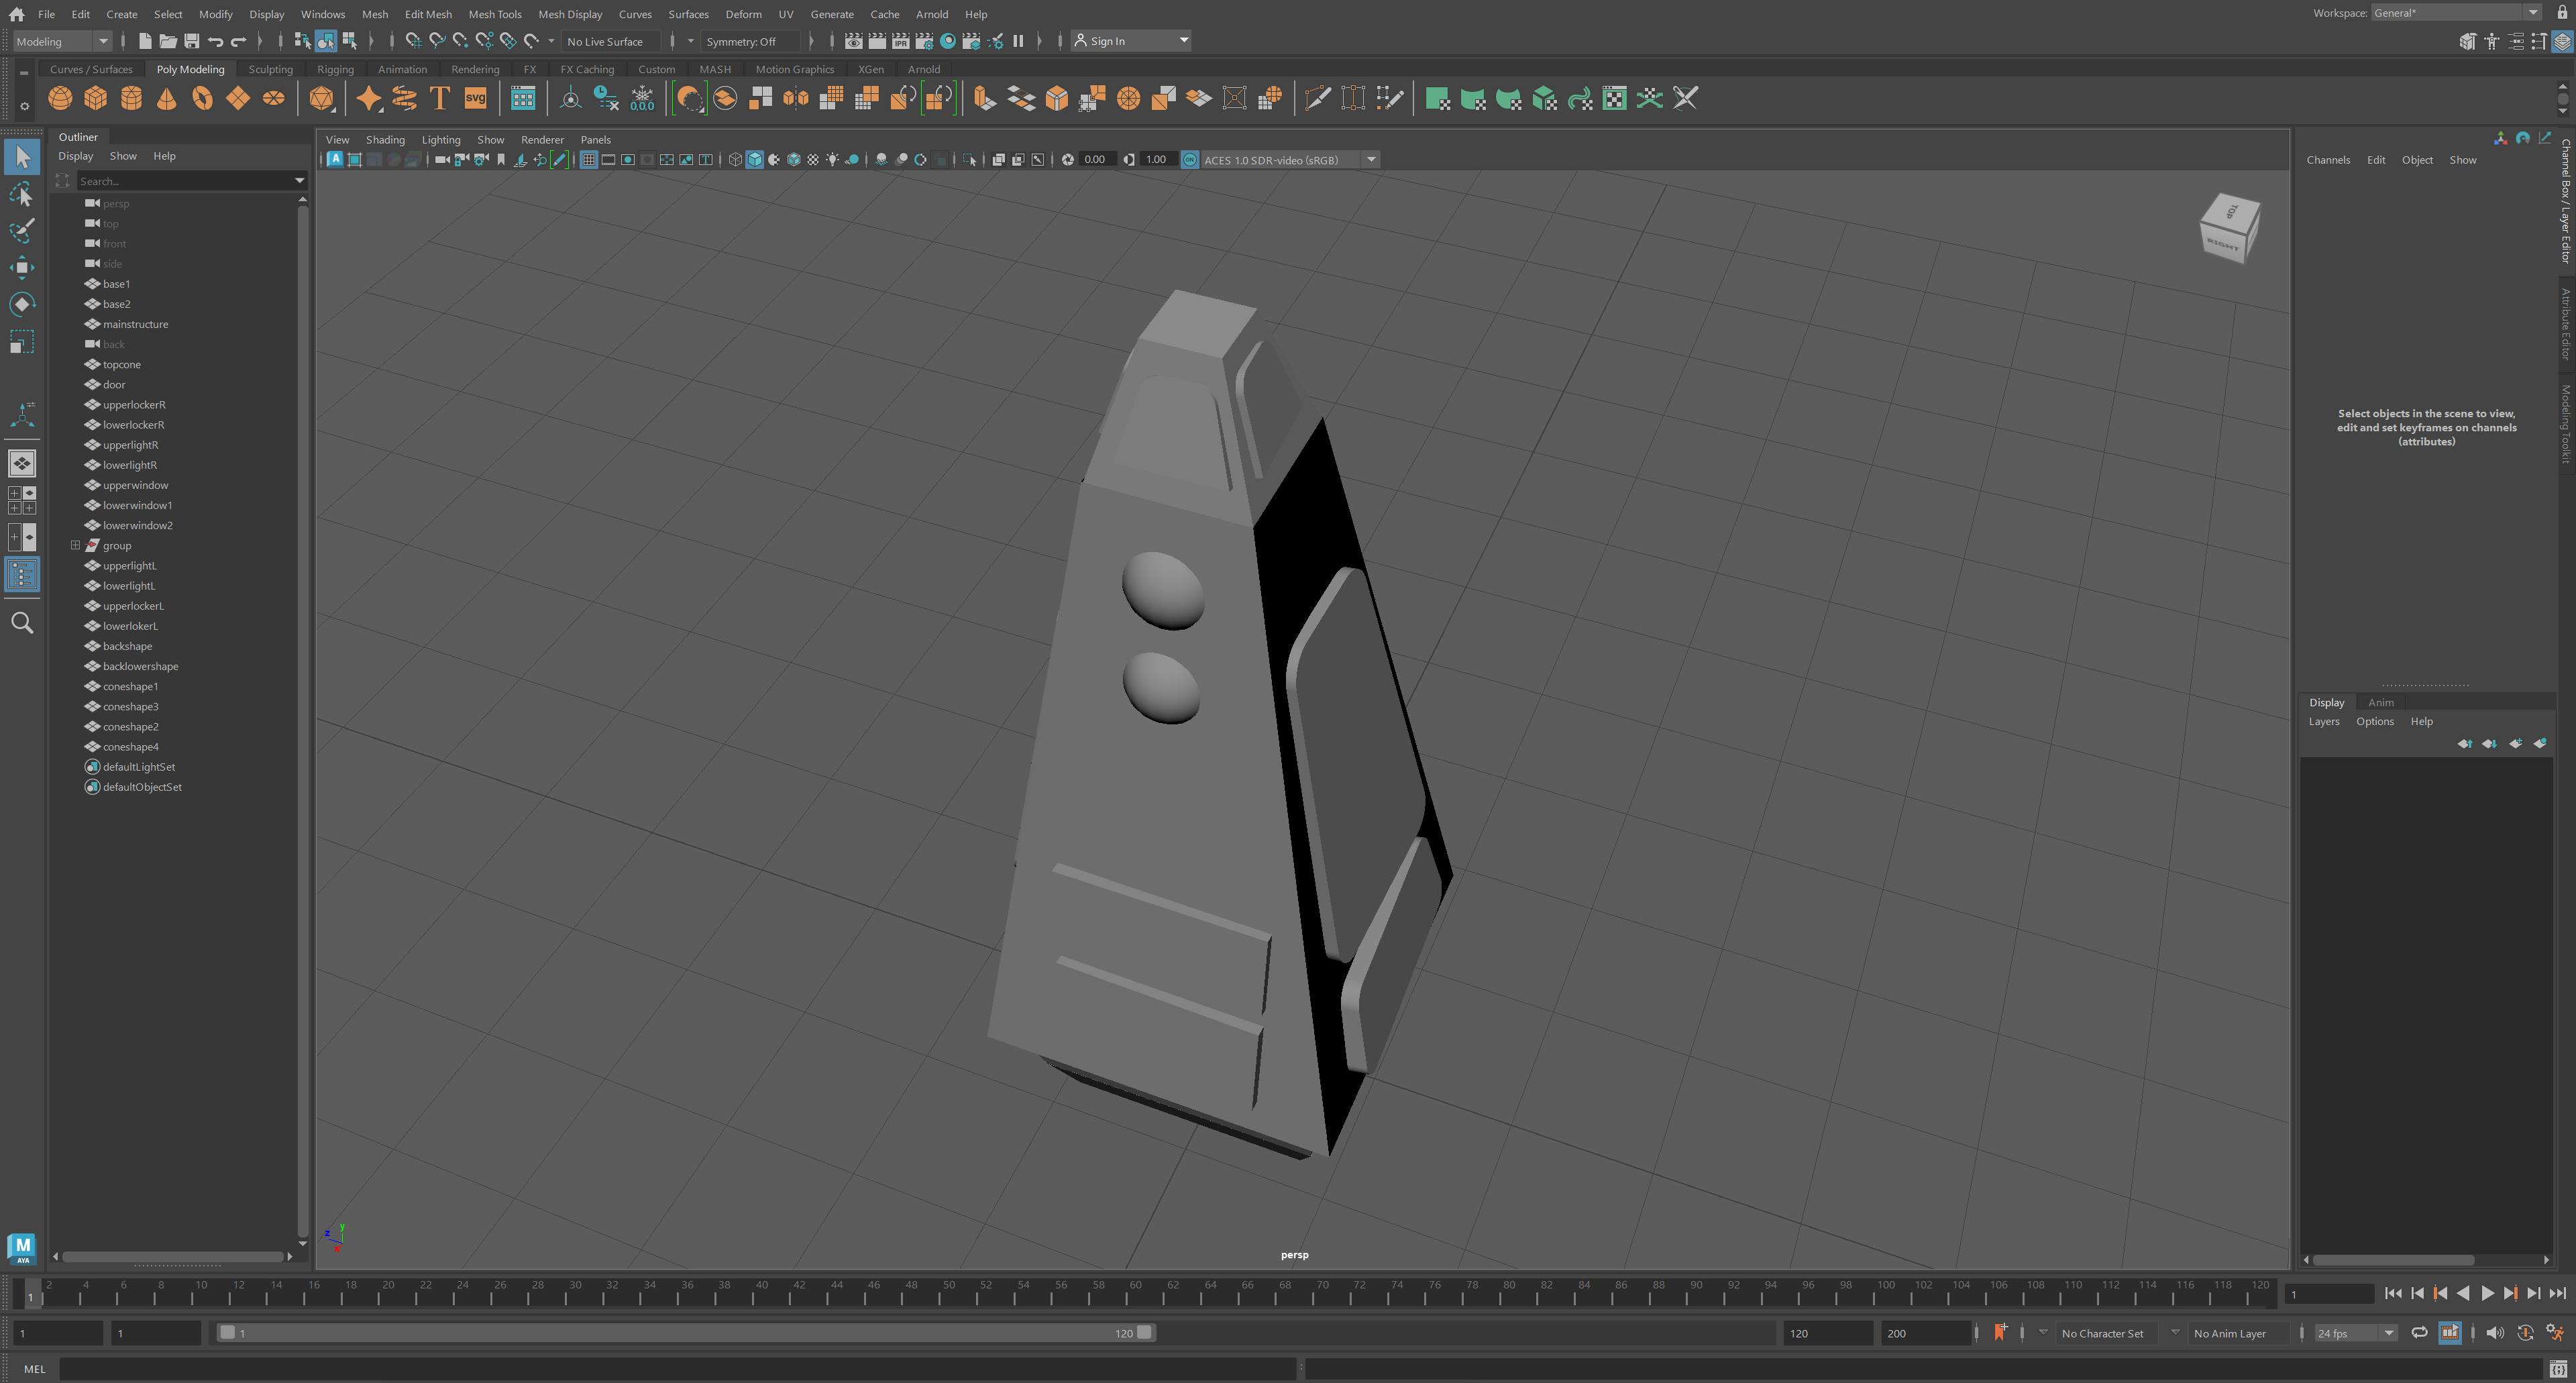This screenshot has height=1383, width=2576.
Task: Click the Mirror shelf icon
Action: tap(796, 98)
